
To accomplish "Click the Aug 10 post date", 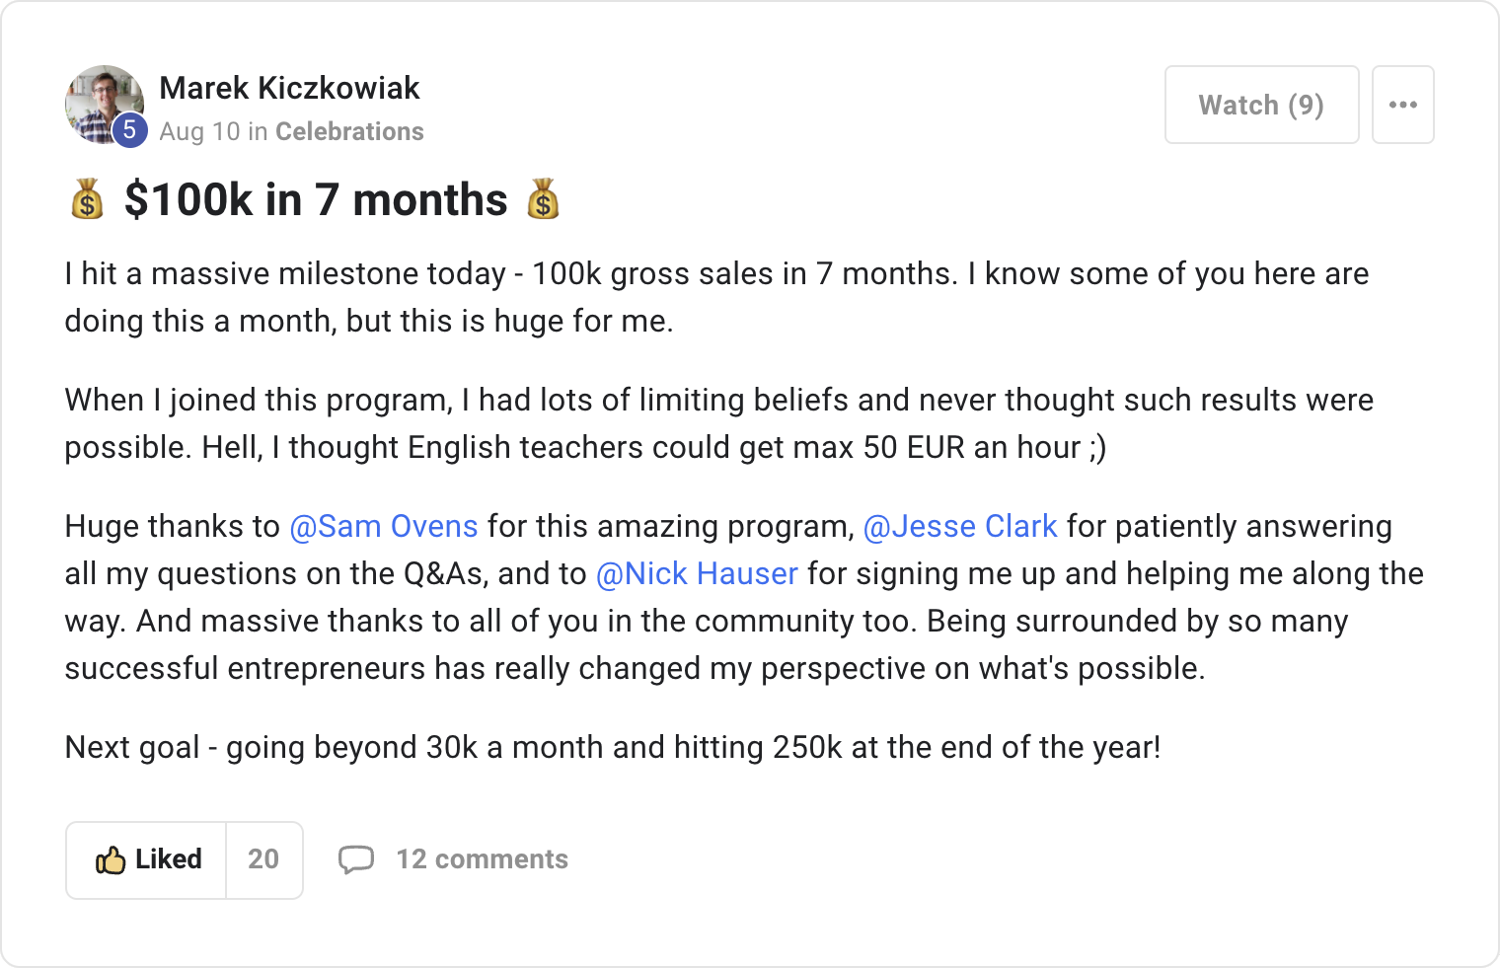I will point(199,131).
